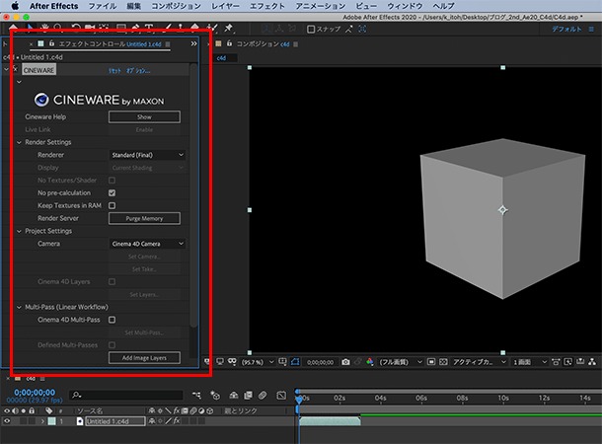Open the エフェクト menu

[267, 6]
